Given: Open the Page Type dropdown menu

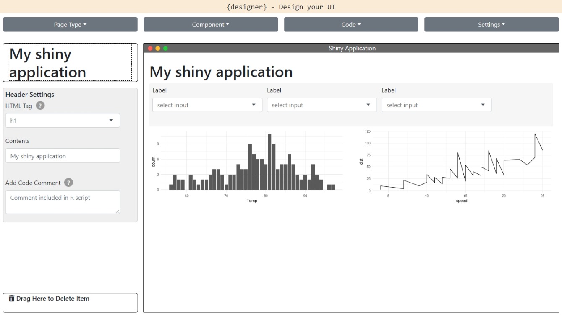Looking at the screenshot, I should pos(70,25).
